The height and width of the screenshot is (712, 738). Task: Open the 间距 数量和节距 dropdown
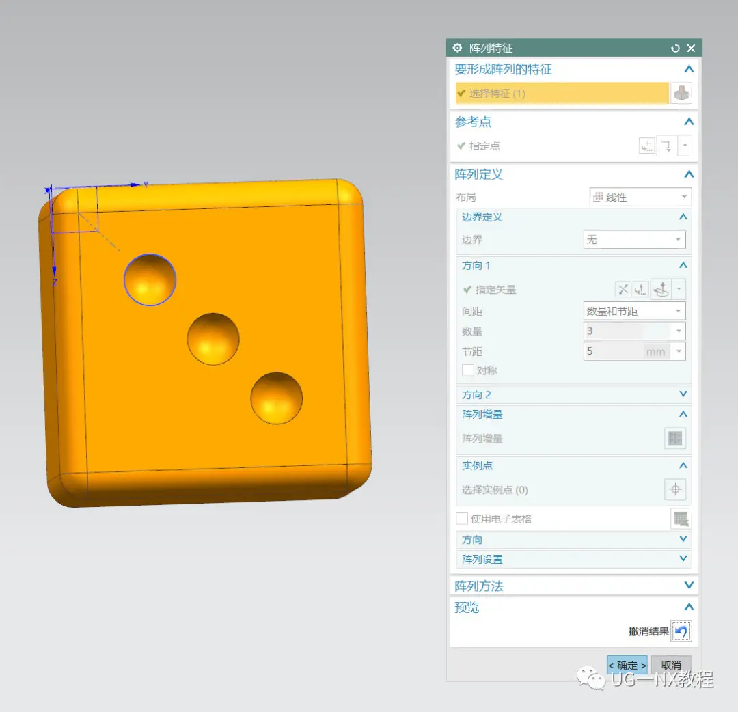pos(634,311)
